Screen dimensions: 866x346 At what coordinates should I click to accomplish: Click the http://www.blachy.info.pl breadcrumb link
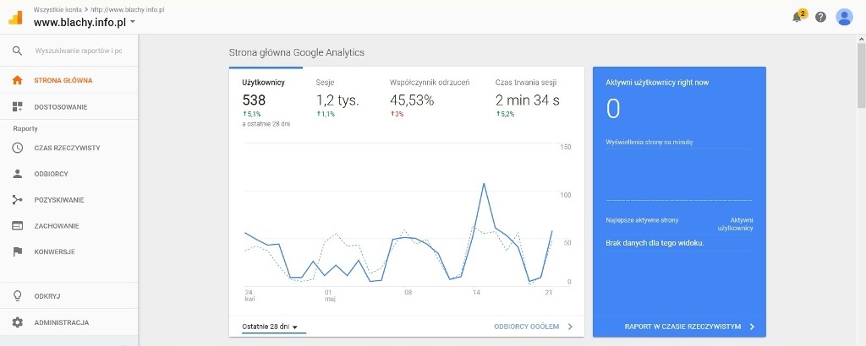click(x=128, y=10)
